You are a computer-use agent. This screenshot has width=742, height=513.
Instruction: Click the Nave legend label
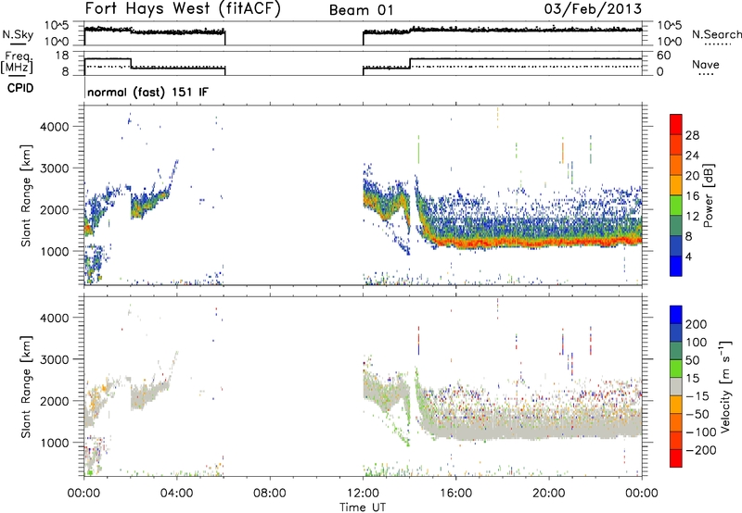tap(706, 65)
